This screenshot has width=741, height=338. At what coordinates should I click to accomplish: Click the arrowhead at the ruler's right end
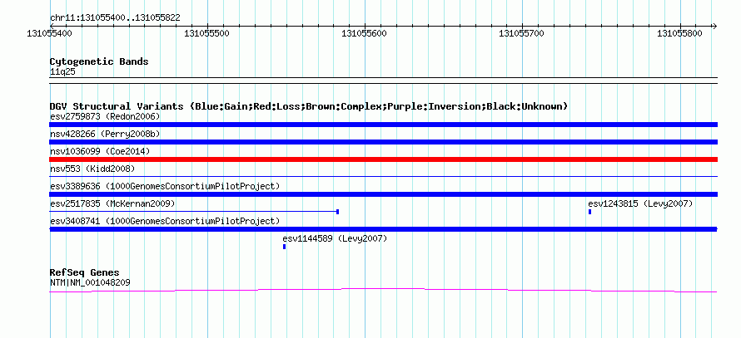pyautogui.click(x=714, y=26)
